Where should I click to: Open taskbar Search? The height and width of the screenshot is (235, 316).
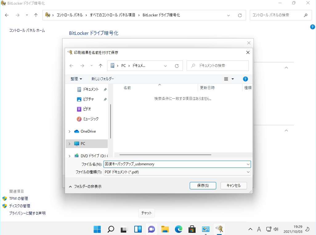pyautogui.click(x=111, y=229)
